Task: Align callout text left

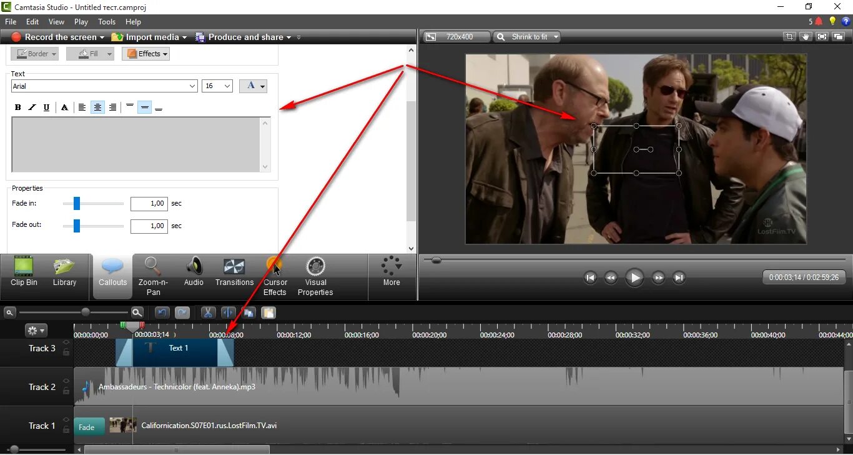Action: (82, 107)
